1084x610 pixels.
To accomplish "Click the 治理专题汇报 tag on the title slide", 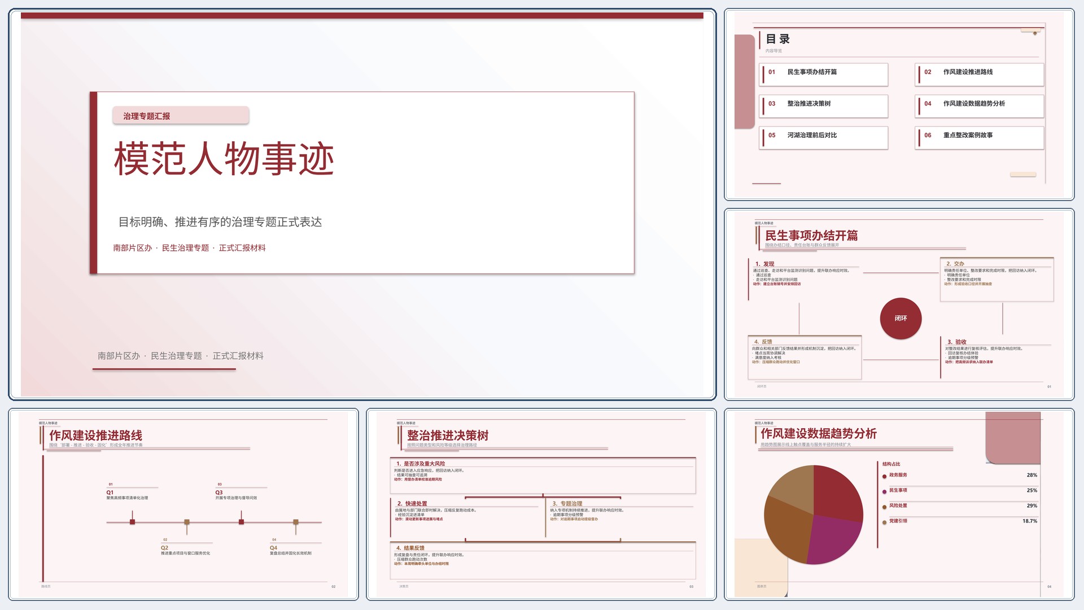I will pyautogui.click(x=181, y=116).
